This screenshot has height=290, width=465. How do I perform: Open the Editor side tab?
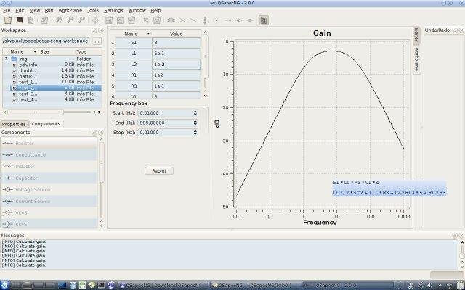[416, 35]
